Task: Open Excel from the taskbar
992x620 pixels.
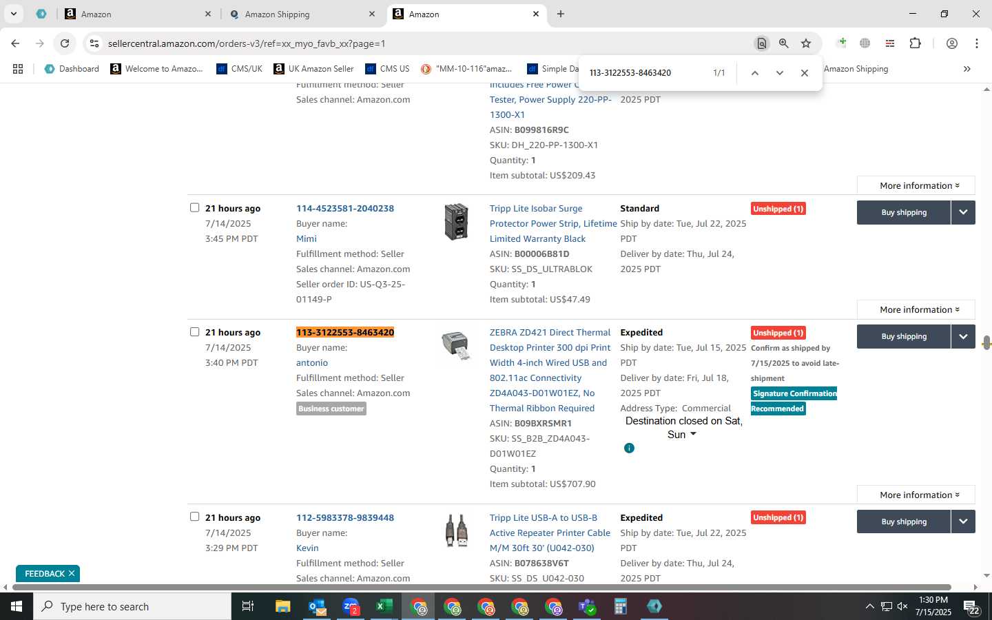Action: pos(384,606)
